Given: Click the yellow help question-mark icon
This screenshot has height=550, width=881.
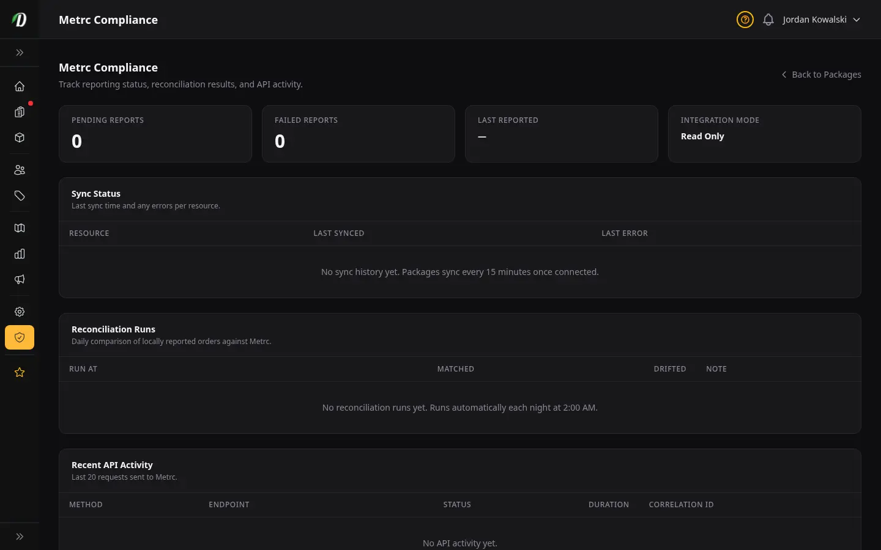Looking at the screenshot, I should [745, 20].
